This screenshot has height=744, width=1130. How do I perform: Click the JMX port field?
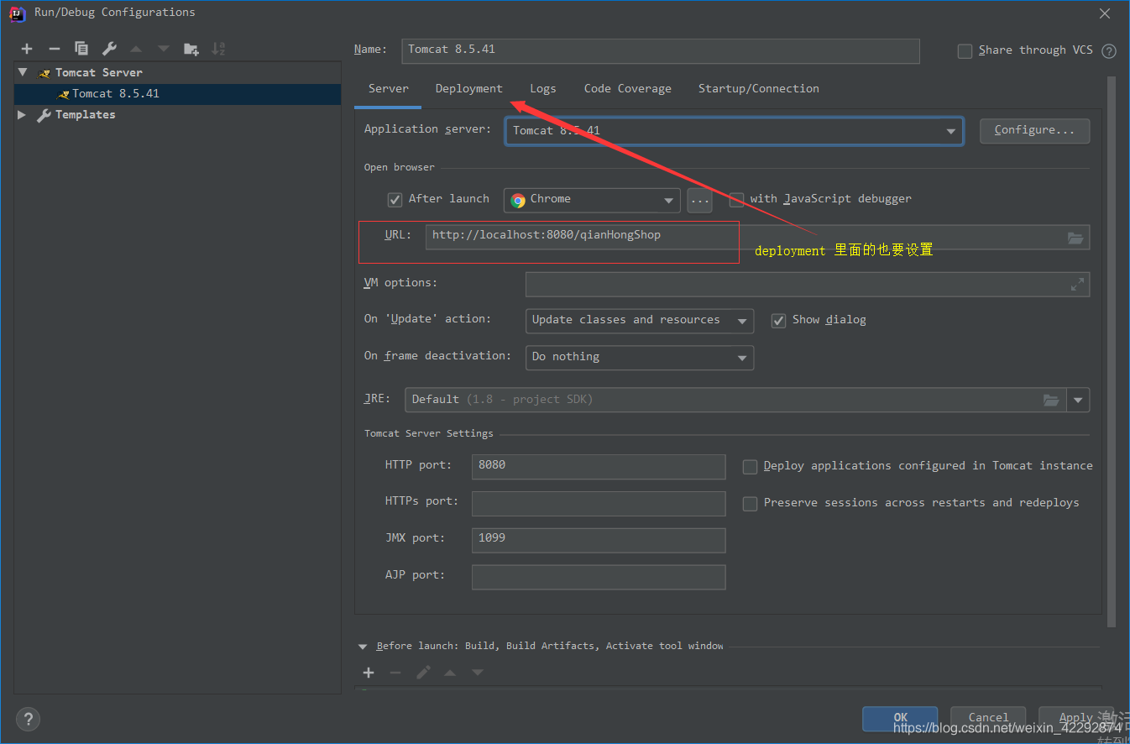[599, 540]
